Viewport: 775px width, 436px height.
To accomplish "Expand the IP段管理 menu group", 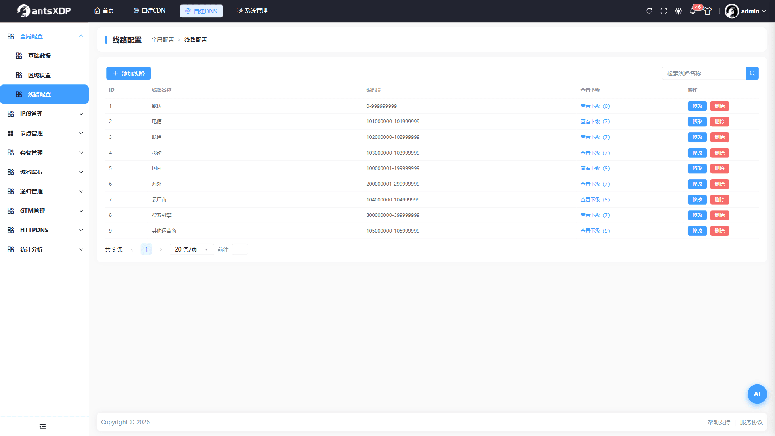I will (x=44, y=114).
